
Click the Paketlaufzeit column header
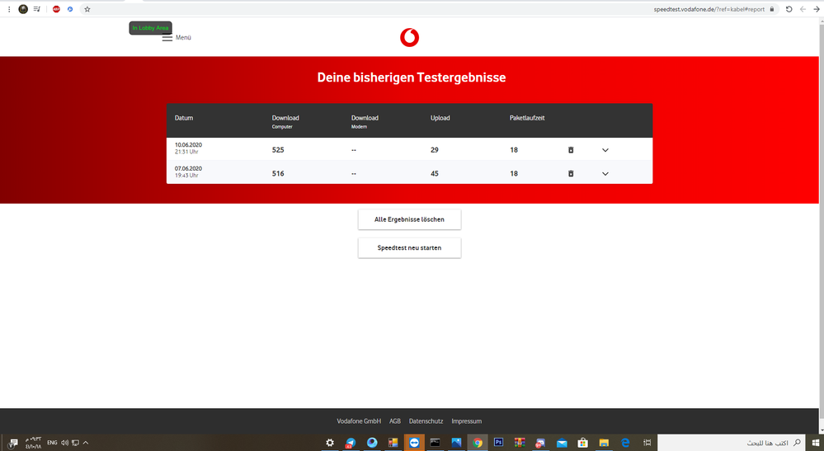[x=527, y=118]
